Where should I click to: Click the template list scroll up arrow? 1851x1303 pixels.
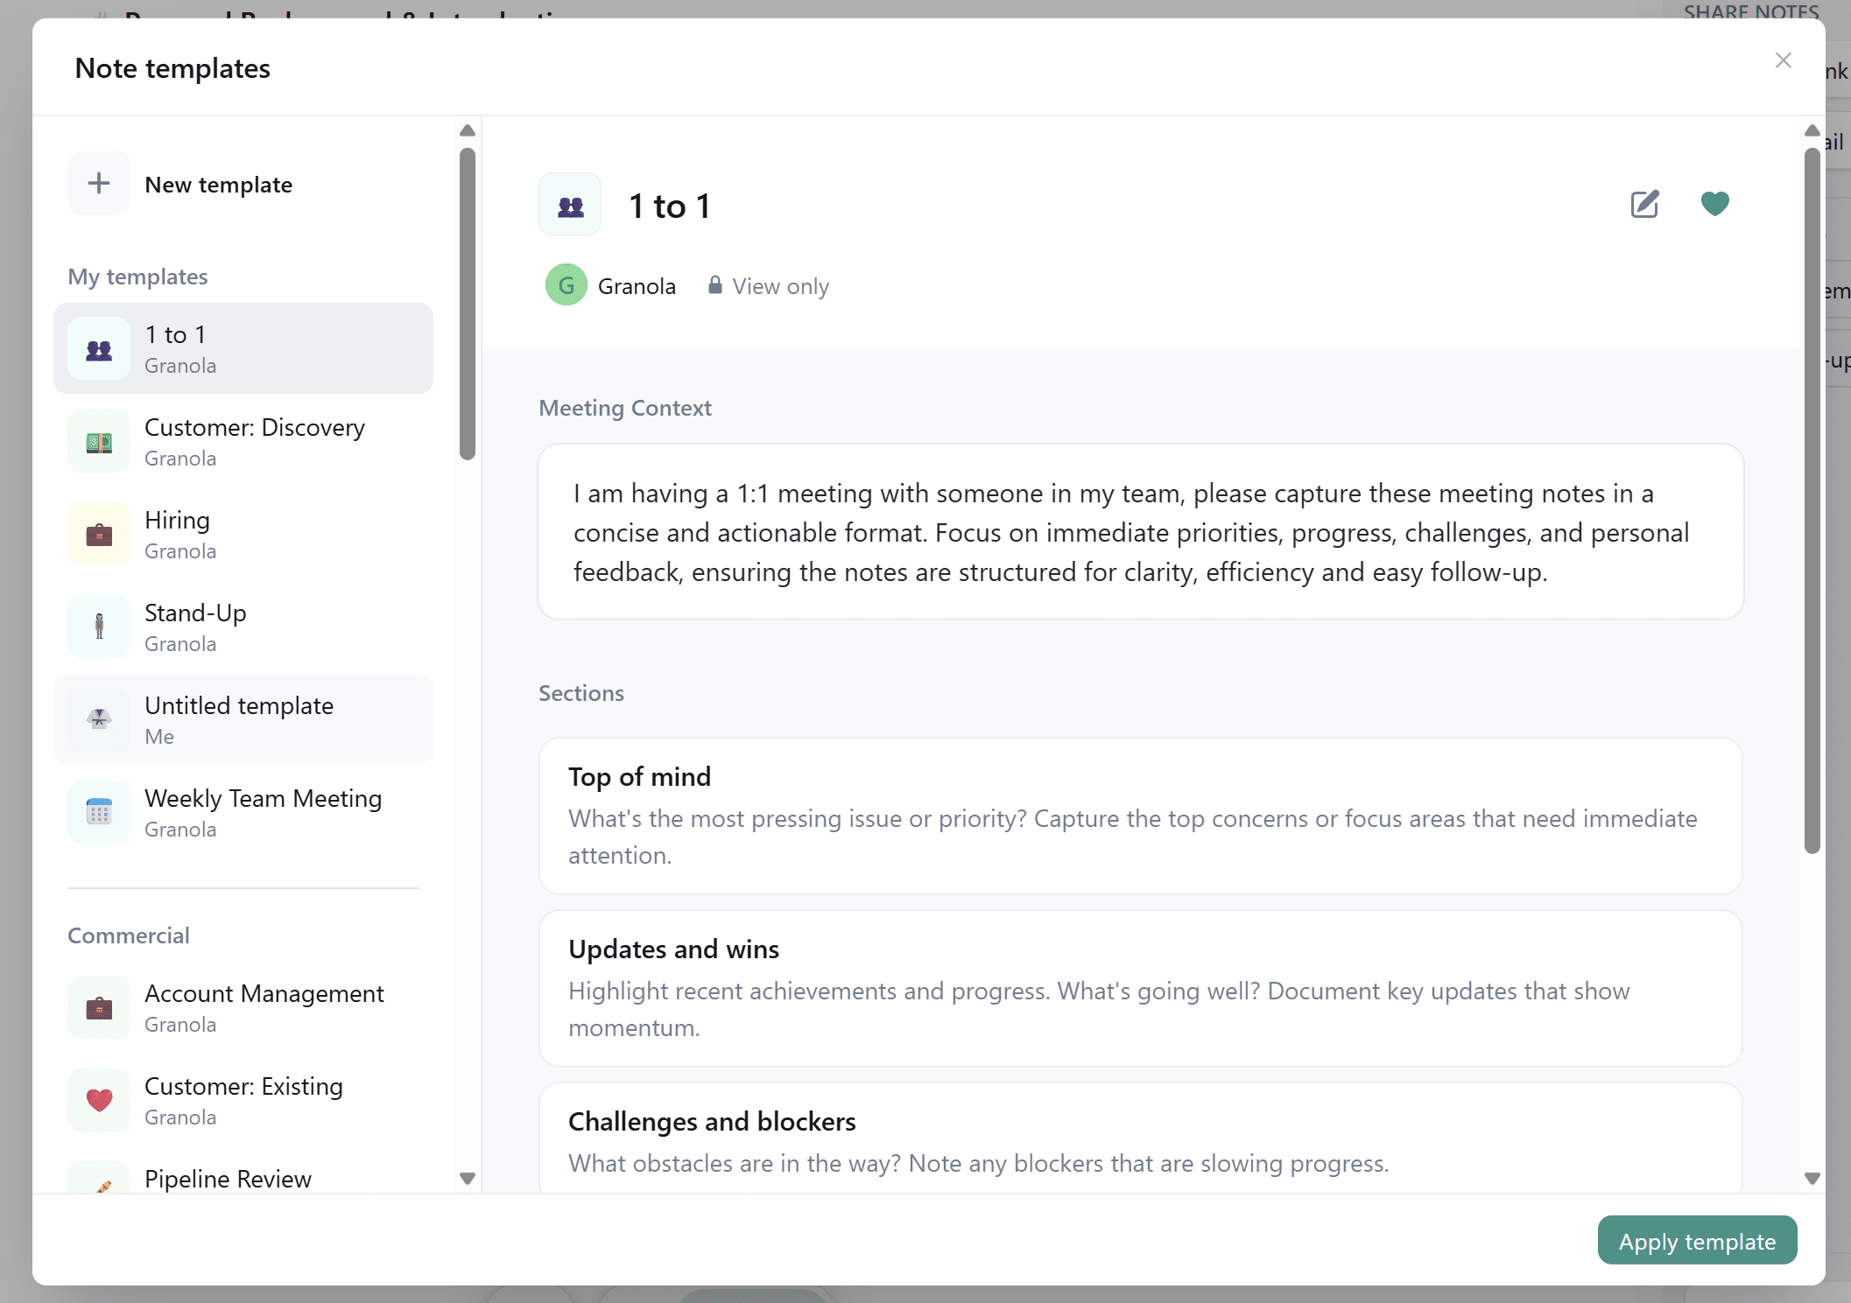pyautogui.click(x=468, y=130)
